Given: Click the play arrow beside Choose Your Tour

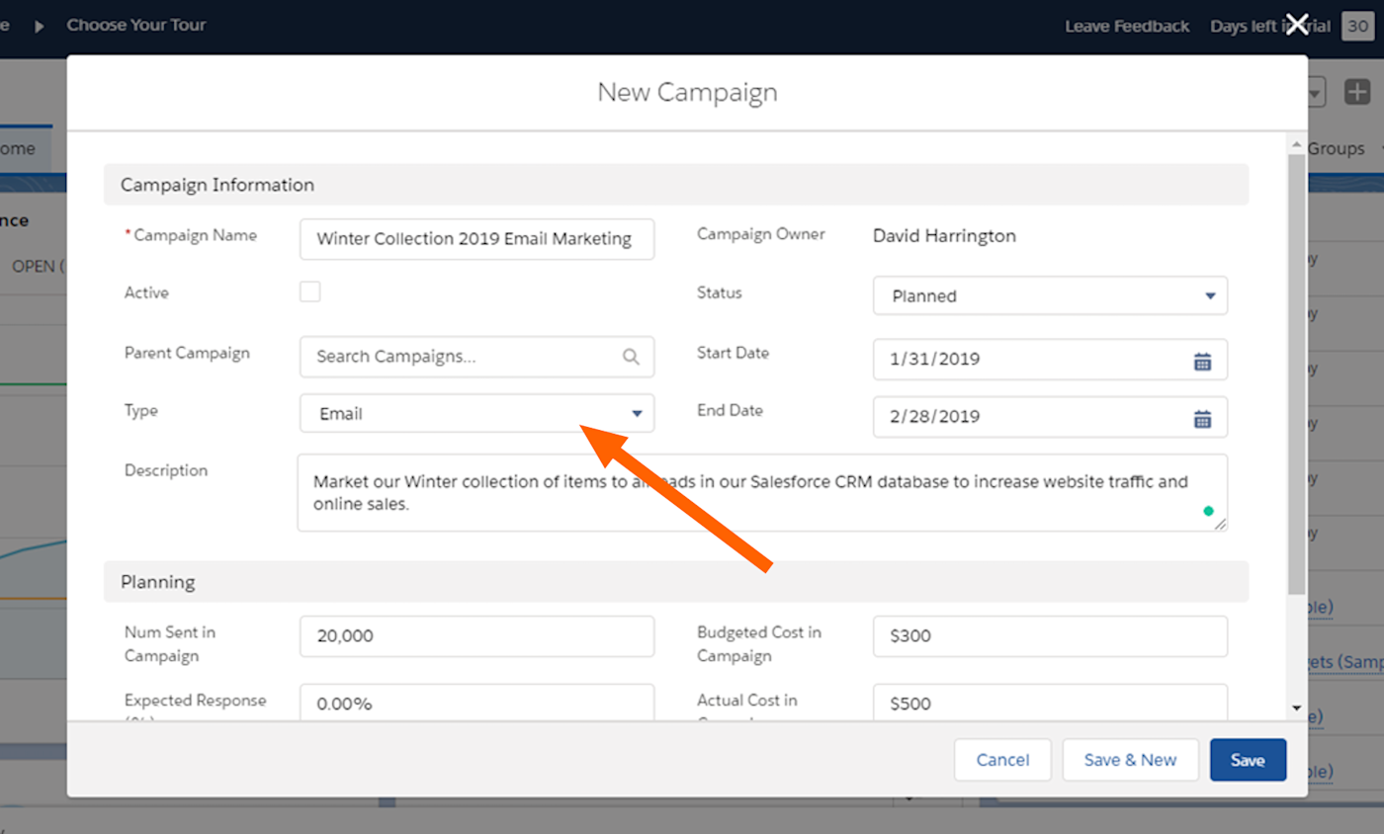Looking at the screenshot, I should tap(40, 26).
